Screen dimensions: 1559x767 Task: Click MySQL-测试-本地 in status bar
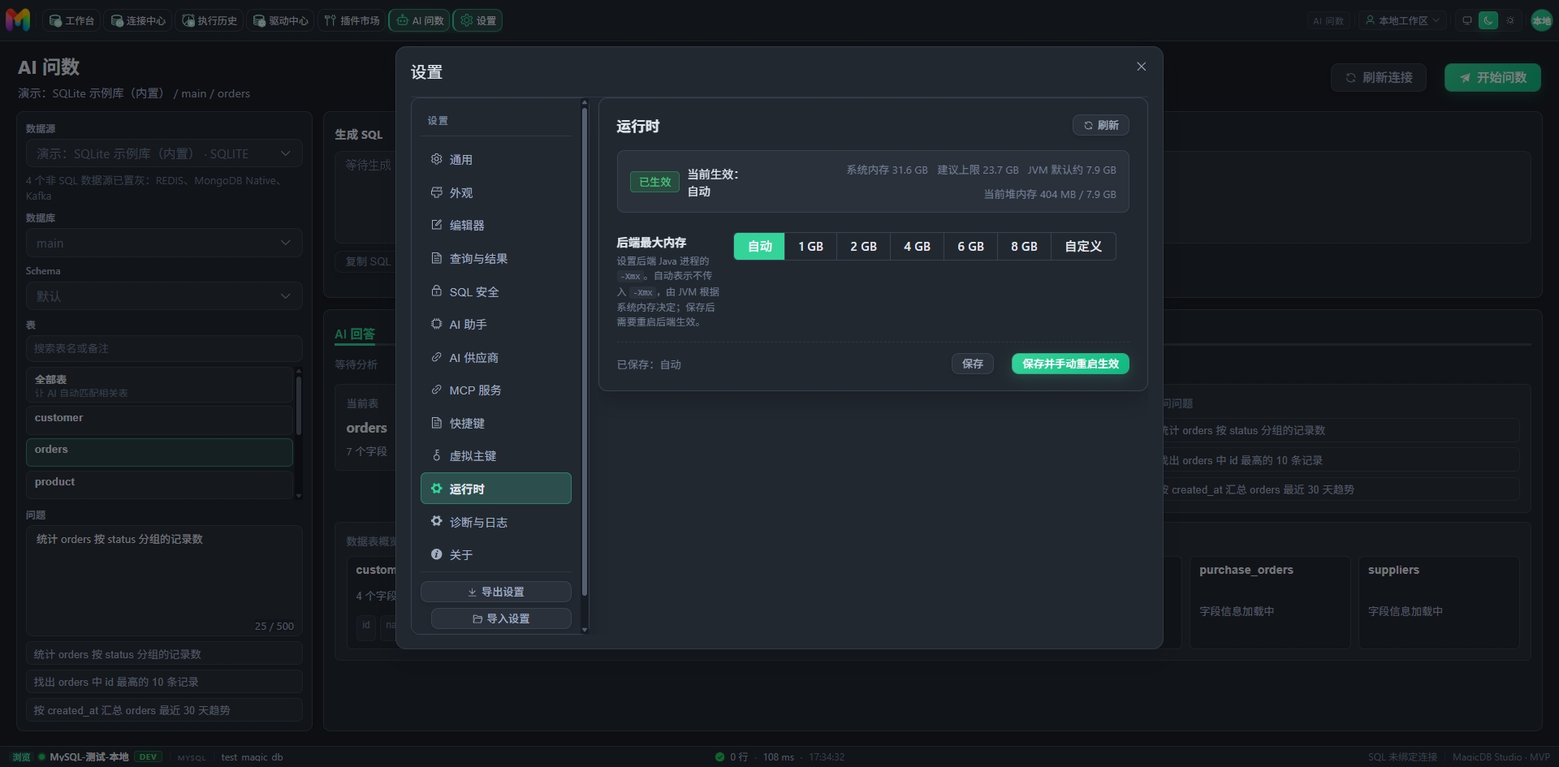[x=89, y=756]
